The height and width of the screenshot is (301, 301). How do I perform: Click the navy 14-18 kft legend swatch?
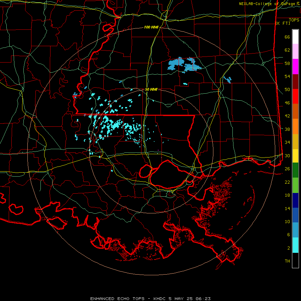click(x=295, y=200)
